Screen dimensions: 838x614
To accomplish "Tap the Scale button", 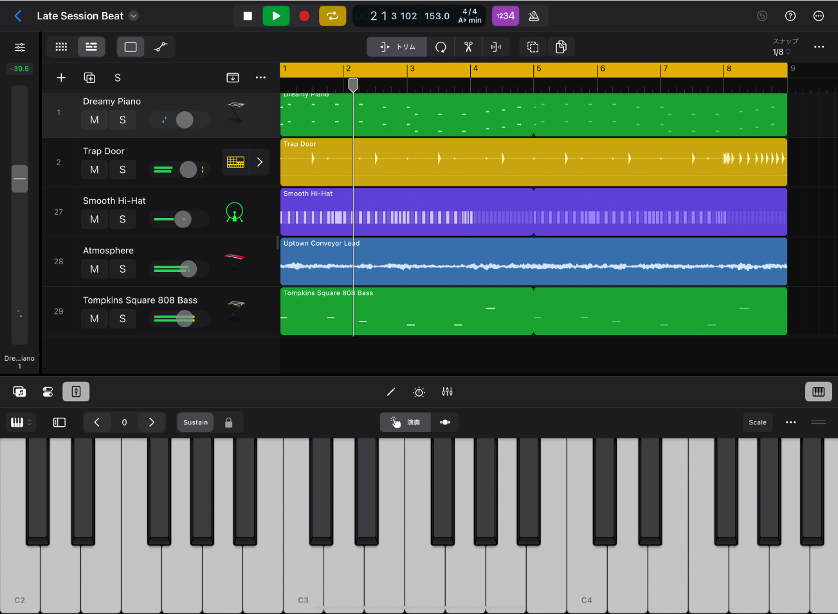I will click(758, 422).
